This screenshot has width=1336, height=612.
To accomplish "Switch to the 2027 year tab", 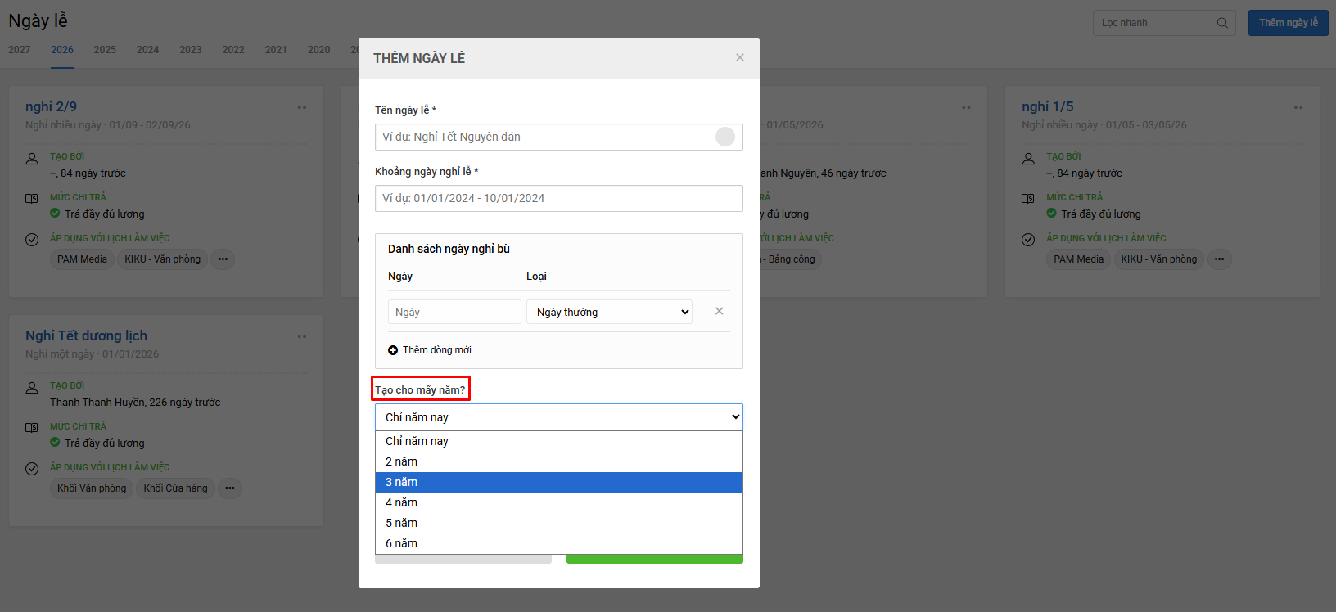I will coord(20,50).
